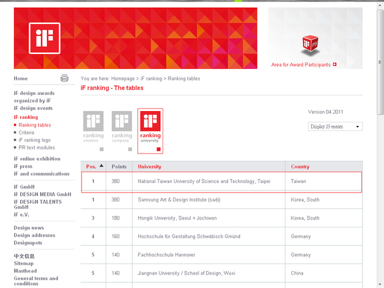Open iF and communications link
Screen dimensions: 384x288
click(41, 173)
